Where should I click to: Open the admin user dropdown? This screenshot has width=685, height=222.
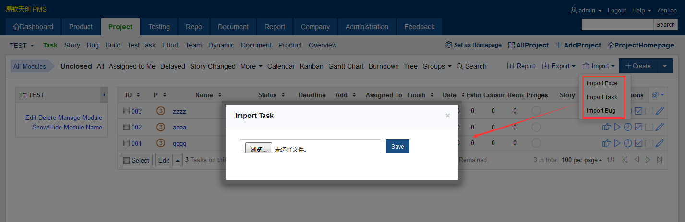[586, 10]
